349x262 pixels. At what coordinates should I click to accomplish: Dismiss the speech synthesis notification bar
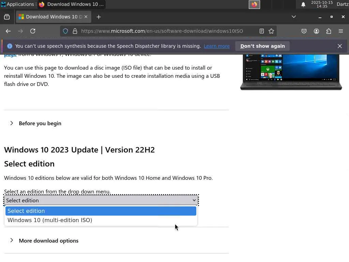(x=340, y=46)
